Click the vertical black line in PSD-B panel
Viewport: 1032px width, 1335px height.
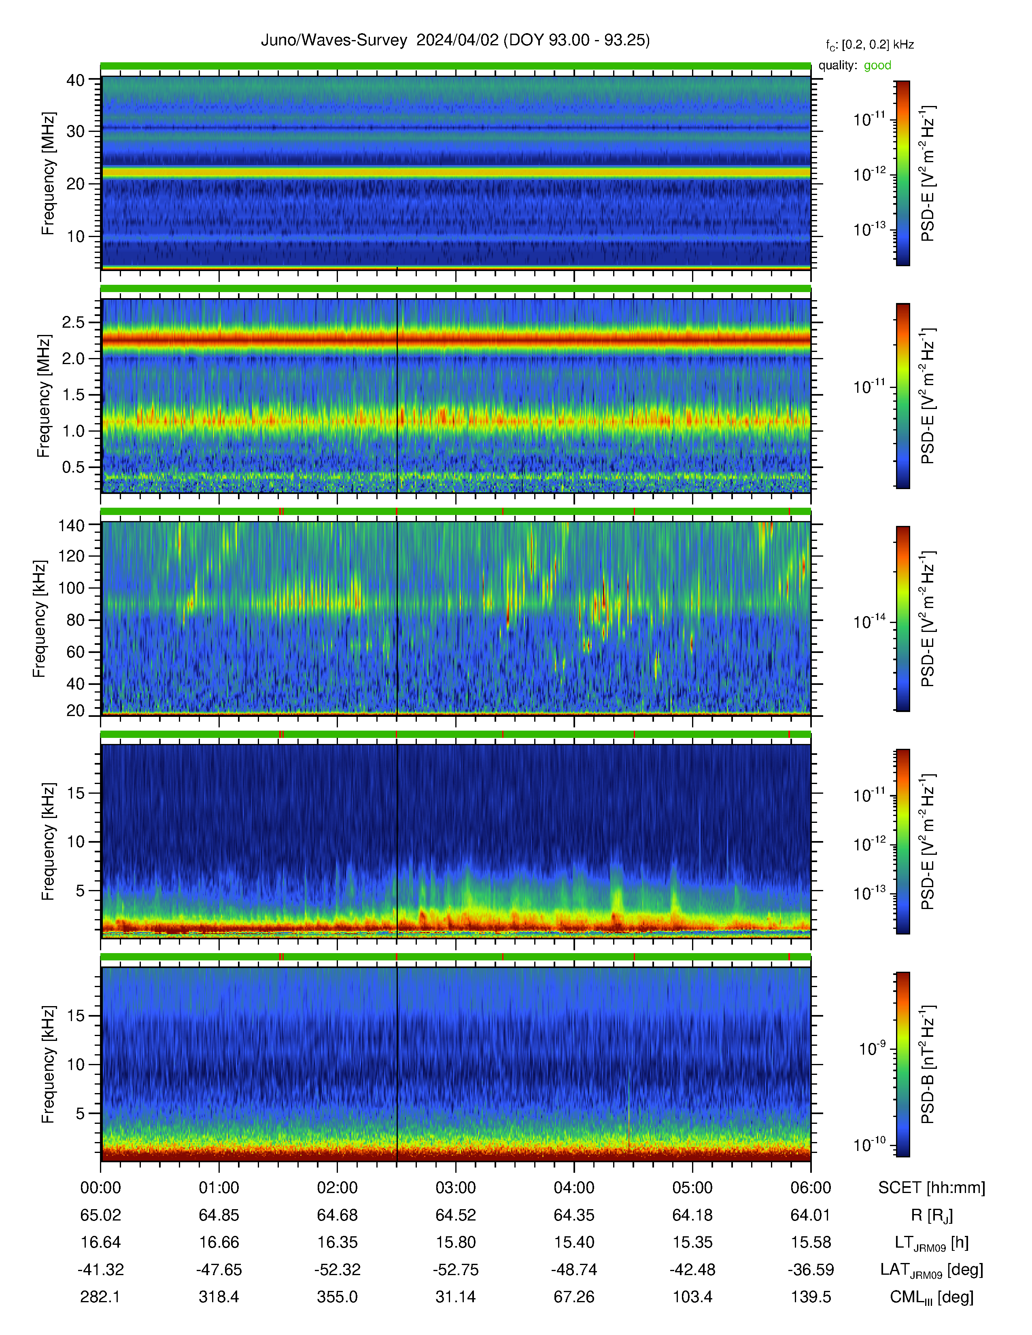coord(397,1064)
